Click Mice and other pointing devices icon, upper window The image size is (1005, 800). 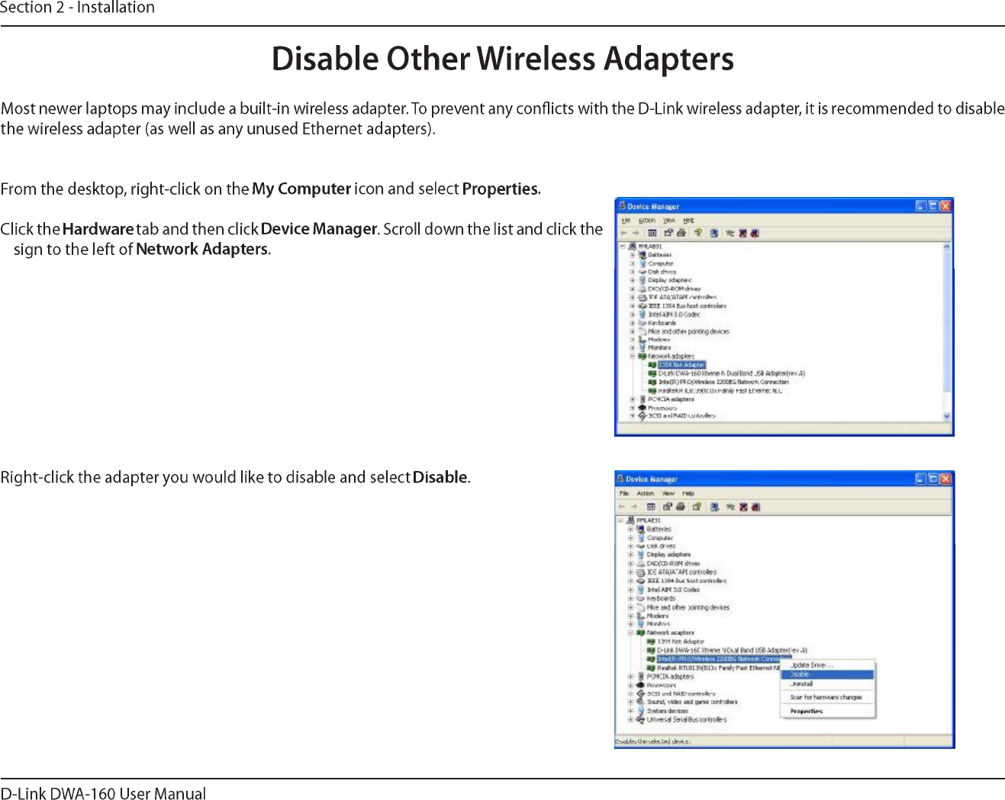coord(643,331)
